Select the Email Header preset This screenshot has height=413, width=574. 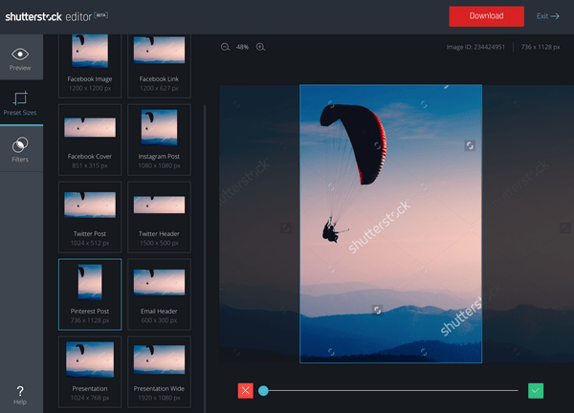(159, 291)
